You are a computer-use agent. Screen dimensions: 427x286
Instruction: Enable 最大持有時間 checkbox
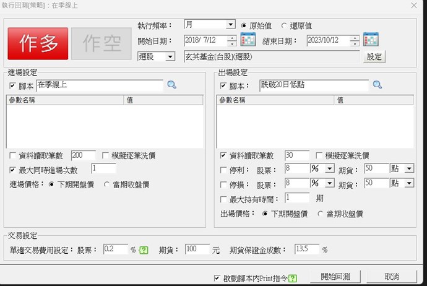[x=223, y=199]
